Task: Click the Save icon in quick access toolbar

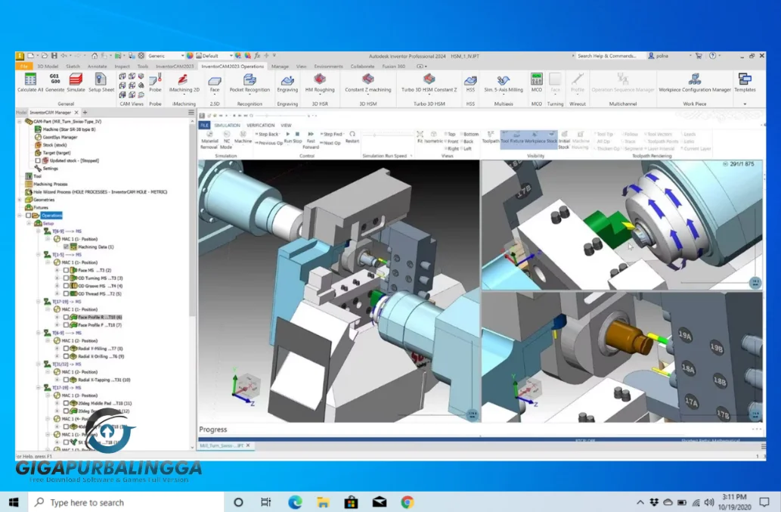Action: click(54, 56)
